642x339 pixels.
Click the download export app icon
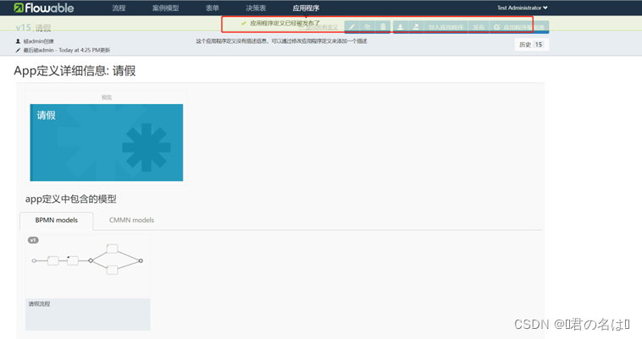[401, 27]
